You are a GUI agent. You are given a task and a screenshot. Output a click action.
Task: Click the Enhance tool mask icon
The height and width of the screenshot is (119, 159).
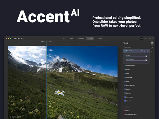coord(145,51)
